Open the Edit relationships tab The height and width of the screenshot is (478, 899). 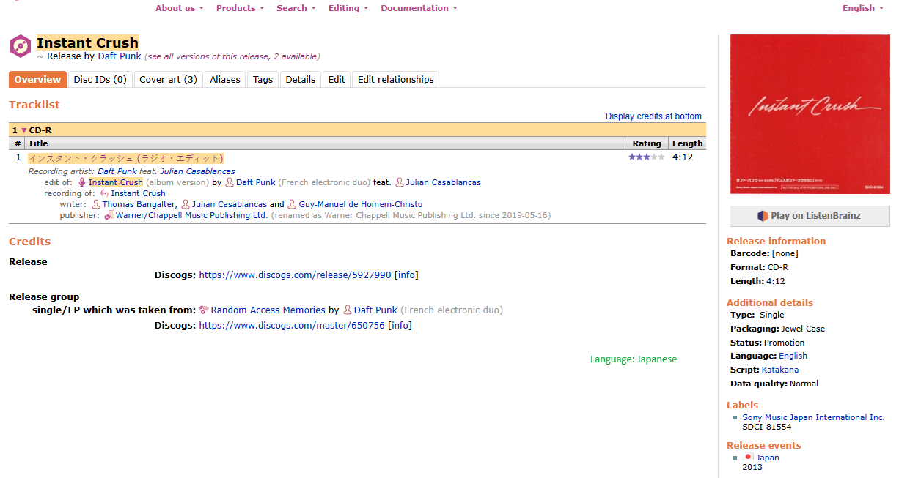pos(396,79)
